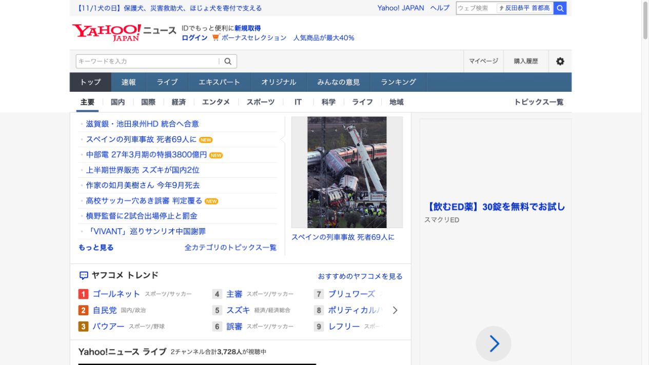Open trend ゴールネット

click(x=116, y=294)
